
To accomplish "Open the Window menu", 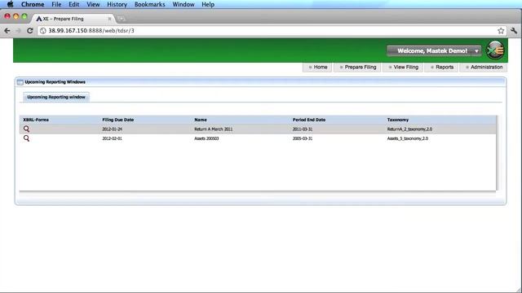I will 184,4.
